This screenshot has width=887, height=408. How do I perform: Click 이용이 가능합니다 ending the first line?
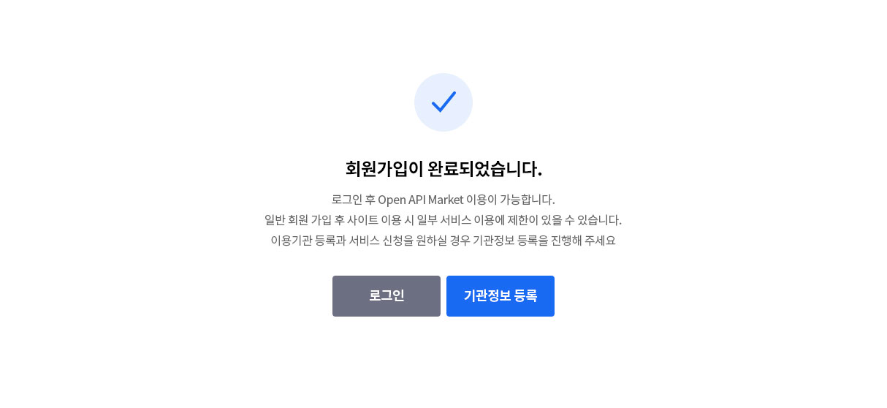click(x=511, y=200)
